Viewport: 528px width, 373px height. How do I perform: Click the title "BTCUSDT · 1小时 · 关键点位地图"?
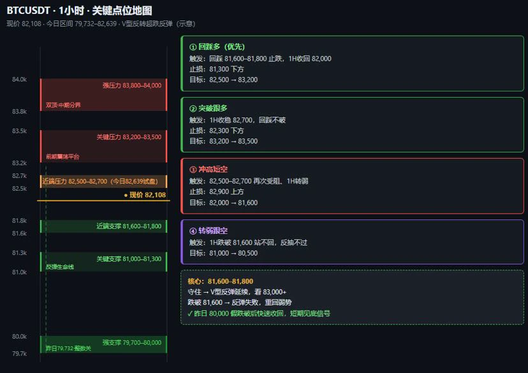(x=80, y=10)
